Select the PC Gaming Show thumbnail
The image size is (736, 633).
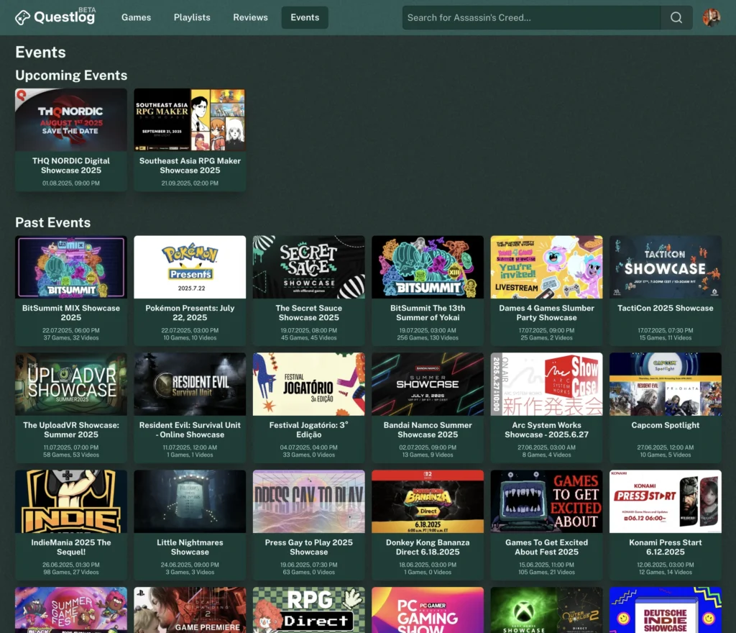pos(428,610)
